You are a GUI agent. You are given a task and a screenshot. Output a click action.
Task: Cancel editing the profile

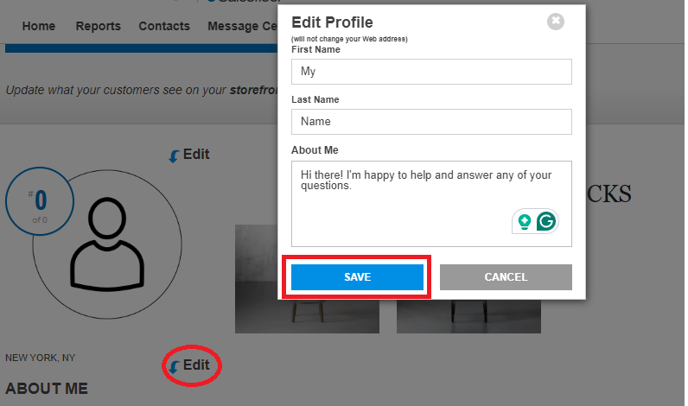point(506,277)
